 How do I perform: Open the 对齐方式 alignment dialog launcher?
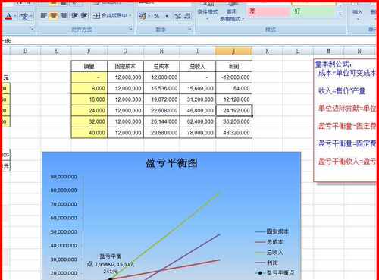pos(130,28)
